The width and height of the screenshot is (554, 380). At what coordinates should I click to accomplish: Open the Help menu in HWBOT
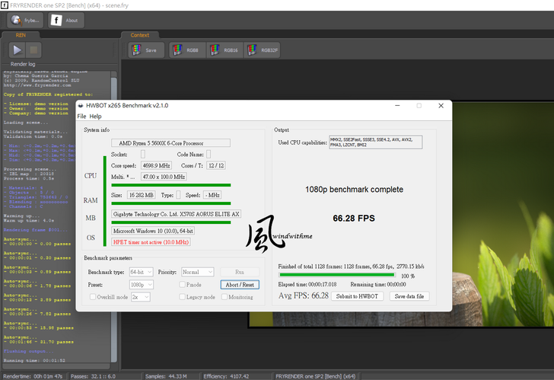(95, 117)
